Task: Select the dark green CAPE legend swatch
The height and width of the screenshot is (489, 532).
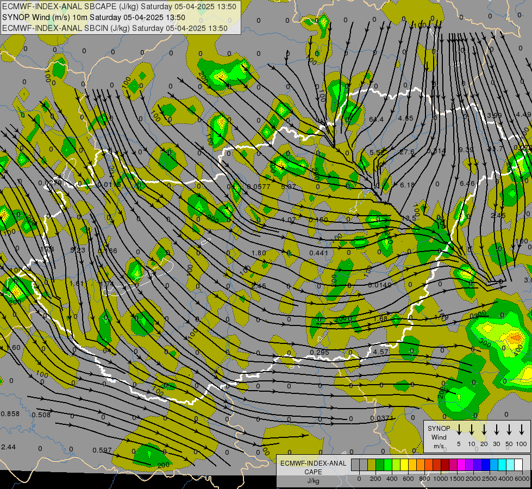Action: click(380, 465)
